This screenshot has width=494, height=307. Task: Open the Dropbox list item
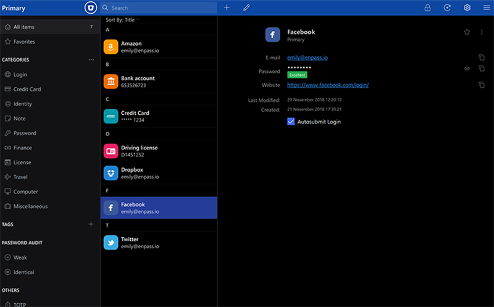(x=159, y=173)
